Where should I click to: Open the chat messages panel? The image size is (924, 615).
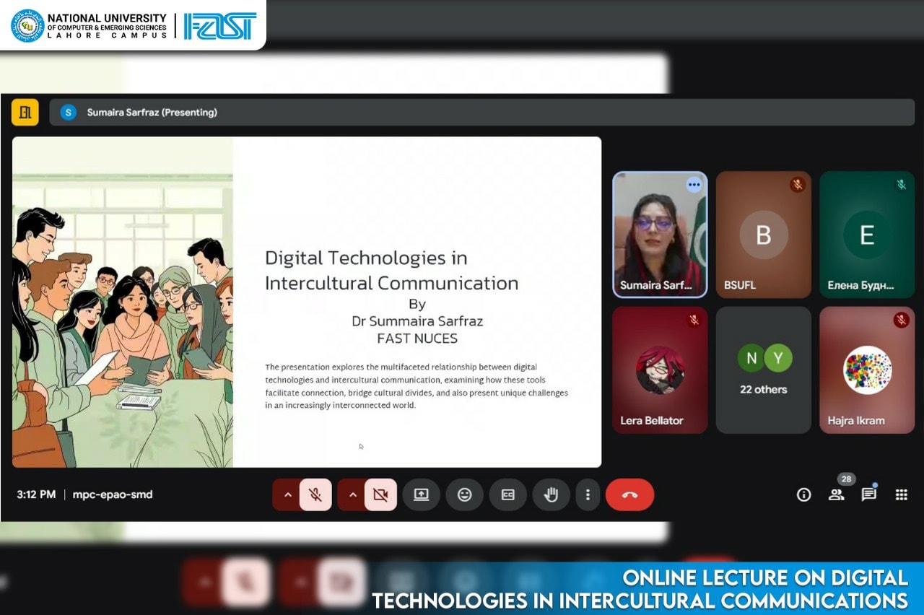point(868,494)
